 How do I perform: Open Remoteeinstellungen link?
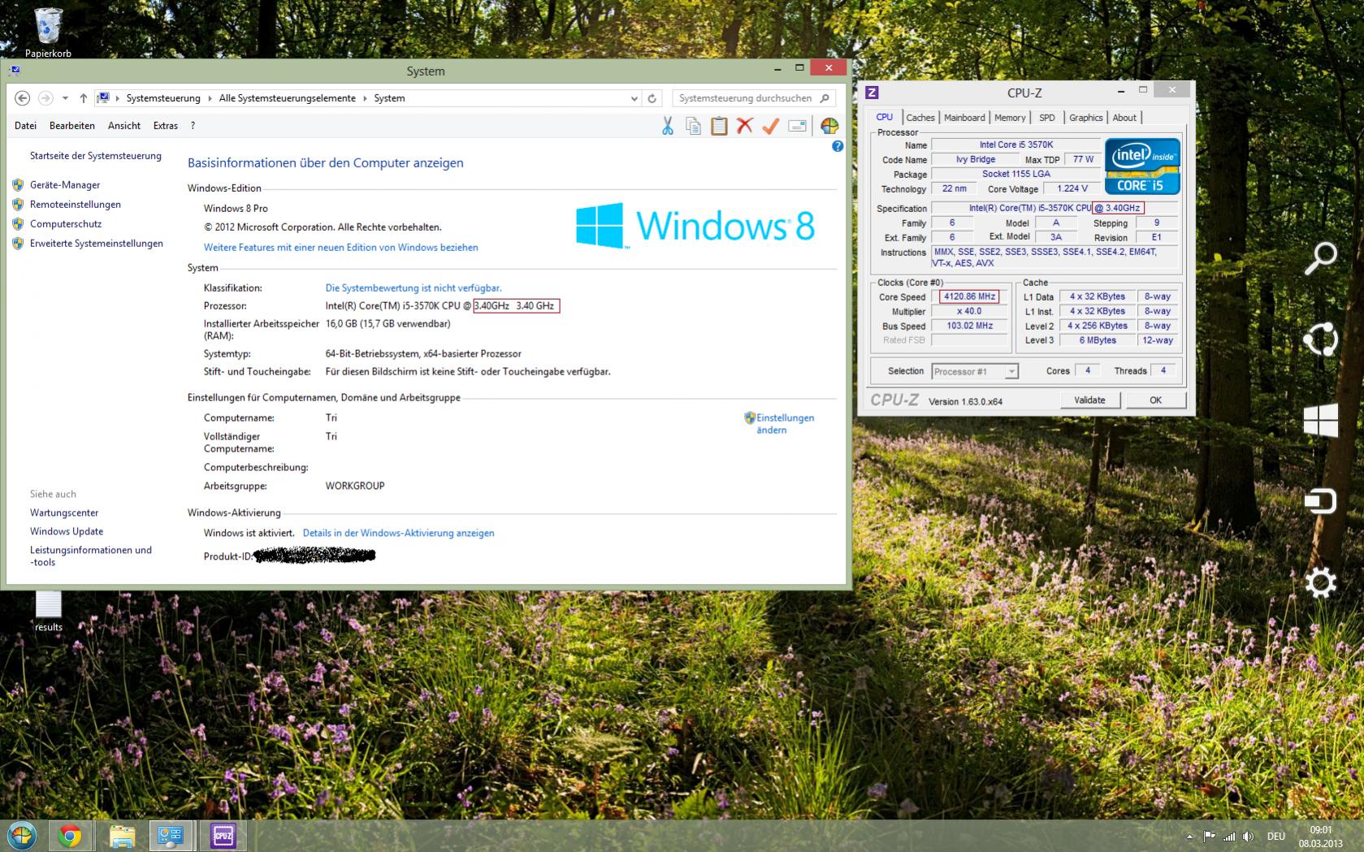point(76,205)
